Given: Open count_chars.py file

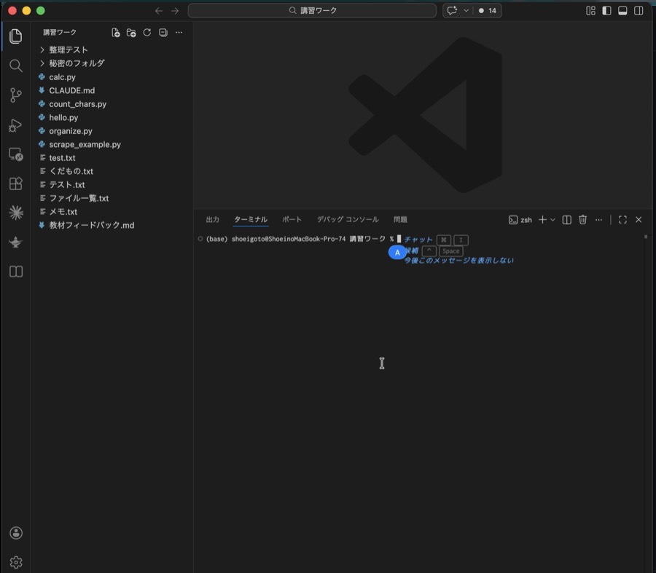Looking at the screenshot, I should 112,104.
